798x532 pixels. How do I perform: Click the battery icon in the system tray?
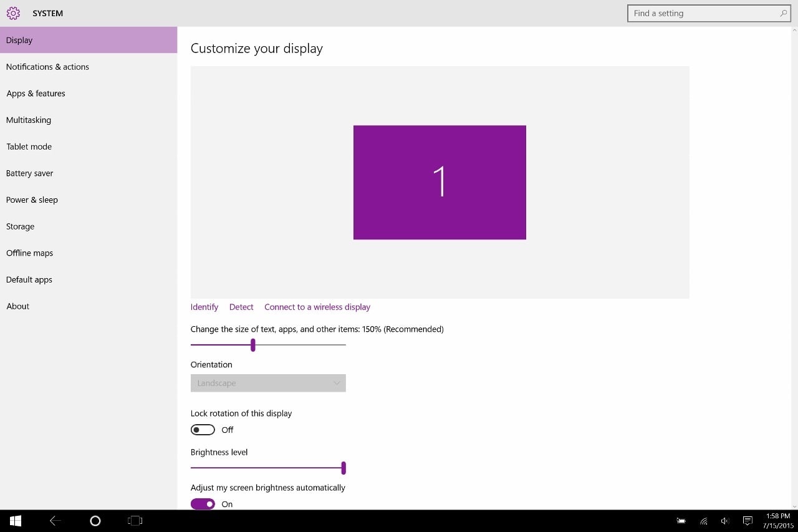[x=681, y=520]
